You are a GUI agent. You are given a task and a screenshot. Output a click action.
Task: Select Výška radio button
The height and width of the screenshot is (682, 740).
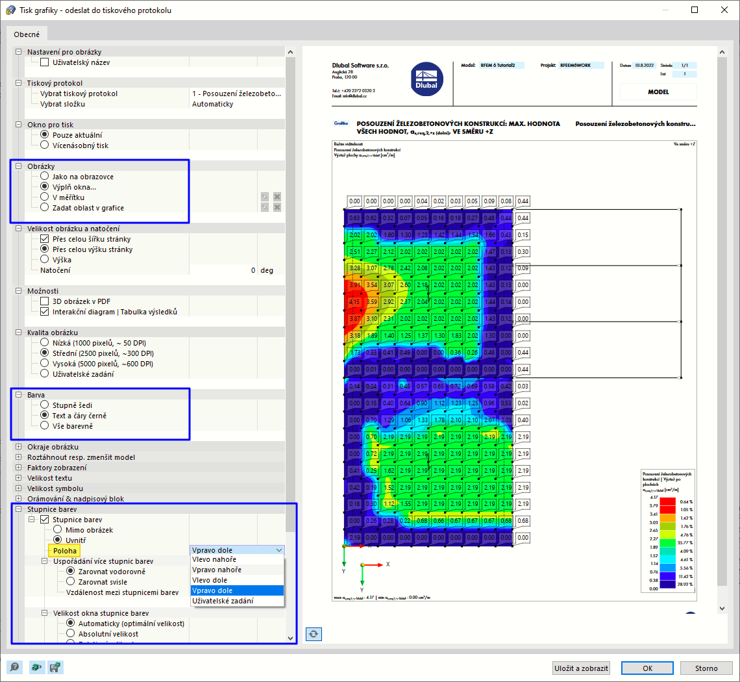[44, 259]
